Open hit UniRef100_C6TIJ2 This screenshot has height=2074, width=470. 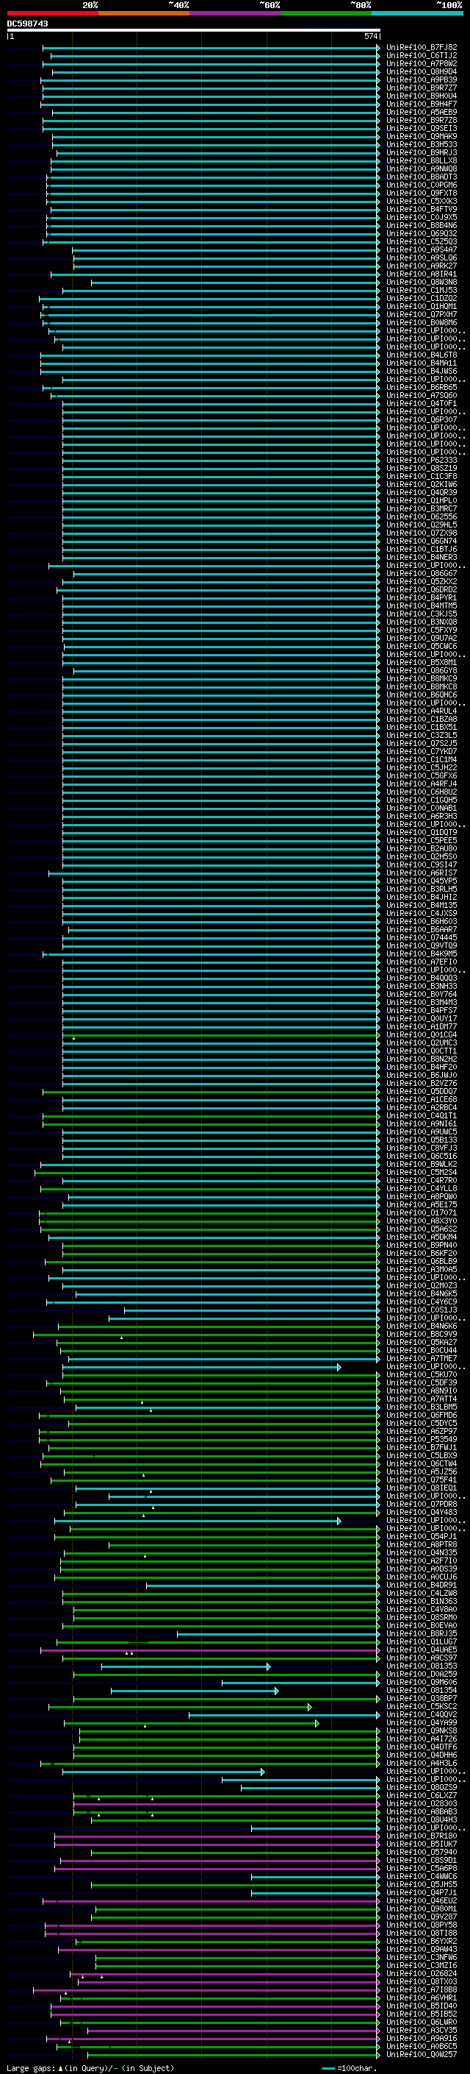(422, 56)
